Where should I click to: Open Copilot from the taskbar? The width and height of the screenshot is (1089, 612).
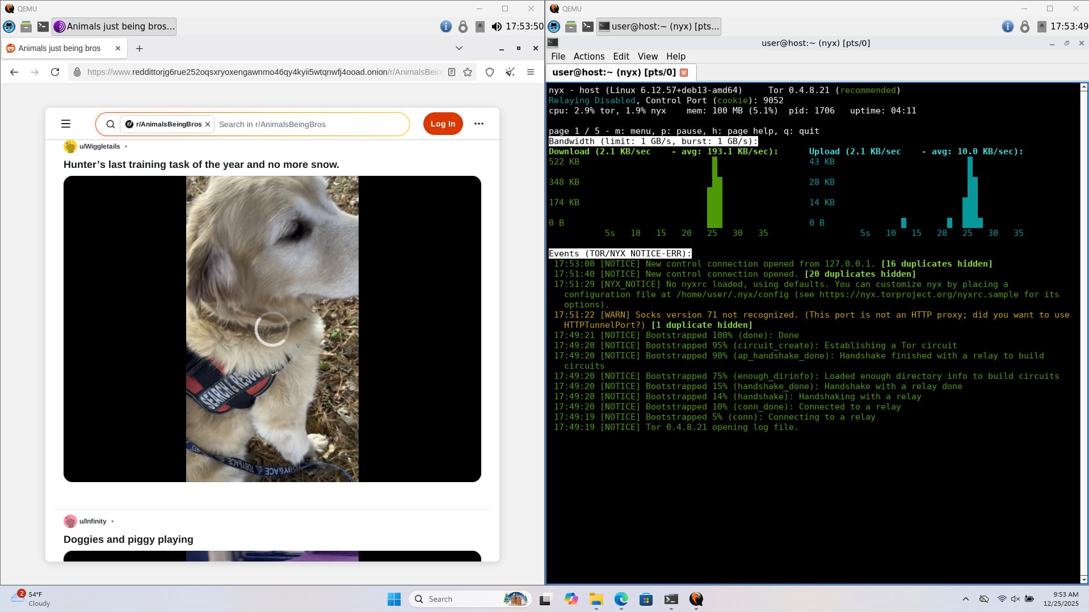572,599
